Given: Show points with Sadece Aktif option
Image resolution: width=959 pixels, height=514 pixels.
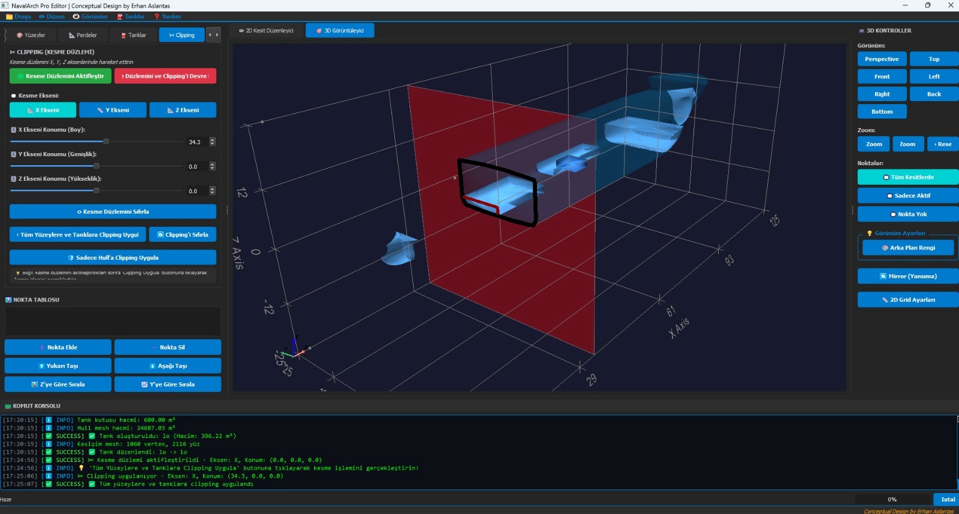Looking at the screenshot, I should (x=908, y=196).
